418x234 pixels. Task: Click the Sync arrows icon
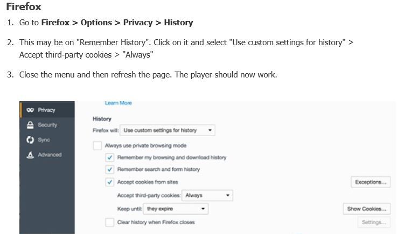pos(30,140)
